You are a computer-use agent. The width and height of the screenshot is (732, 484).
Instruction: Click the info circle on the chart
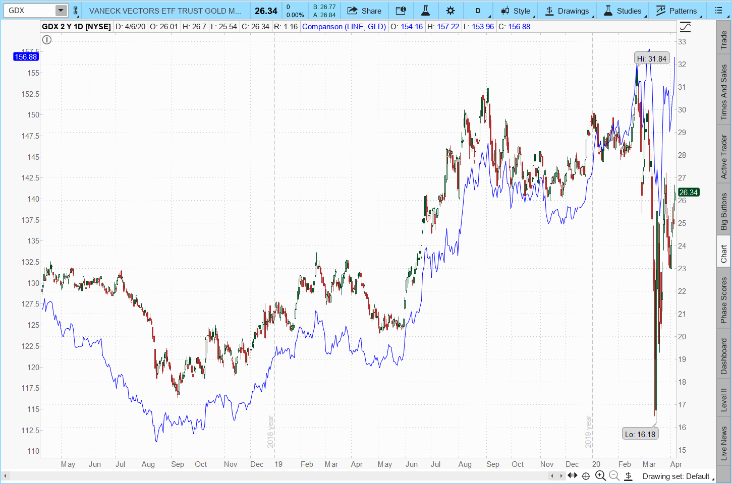(x=47, y=40)
